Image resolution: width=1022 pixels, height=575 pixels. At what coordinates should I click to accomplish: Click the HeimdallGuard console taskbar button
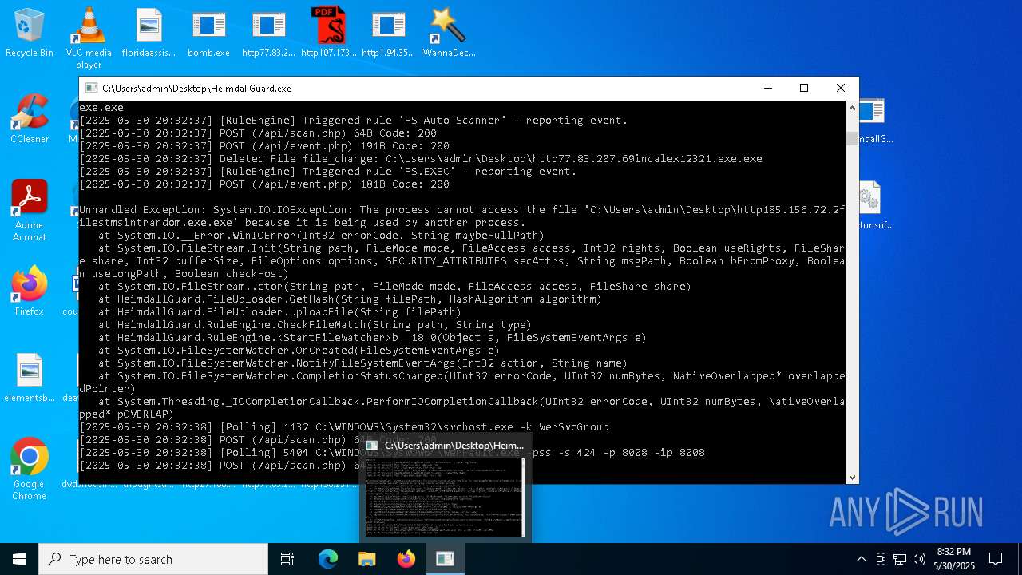click(445, 559)
